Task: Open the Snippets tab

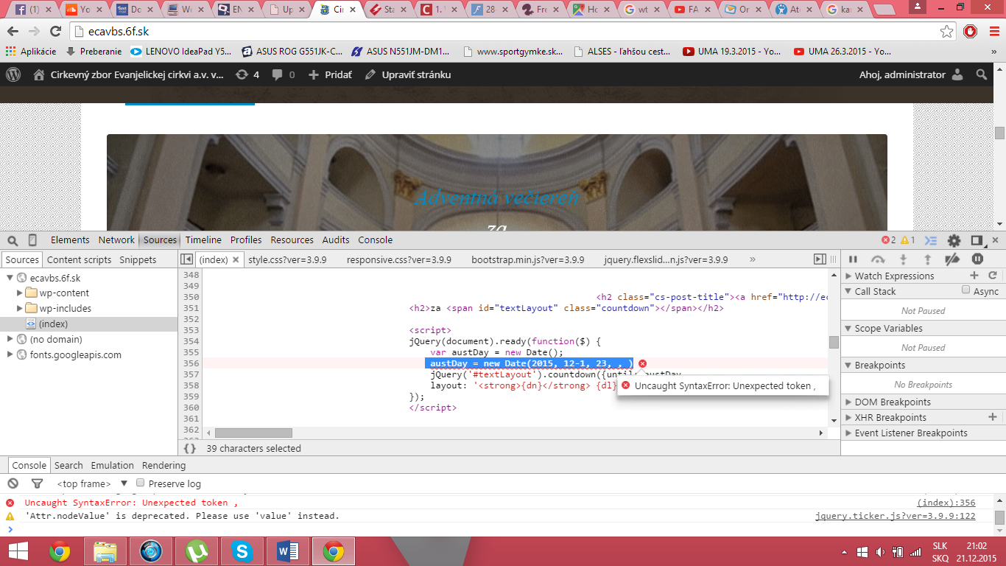Action: coord(138,259)
